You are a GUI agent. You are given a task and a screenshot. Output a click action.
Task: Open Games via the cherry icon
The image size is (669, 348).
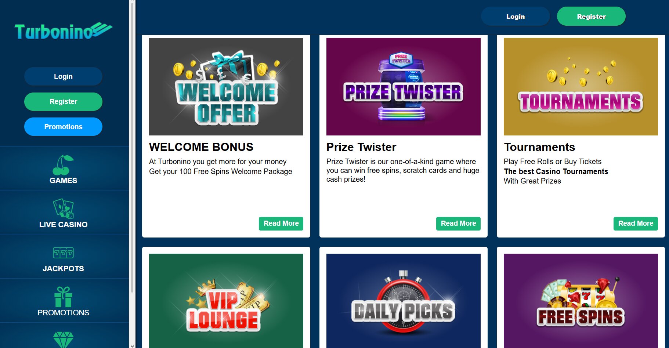[63, 165]
